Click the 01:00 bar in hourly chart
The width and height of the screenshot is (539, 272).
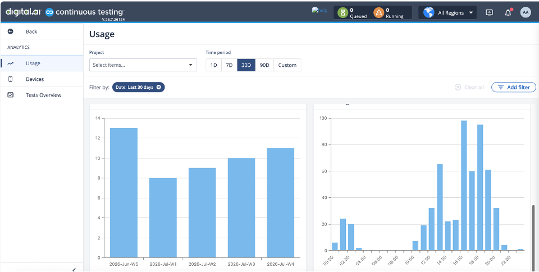point(342,234)
